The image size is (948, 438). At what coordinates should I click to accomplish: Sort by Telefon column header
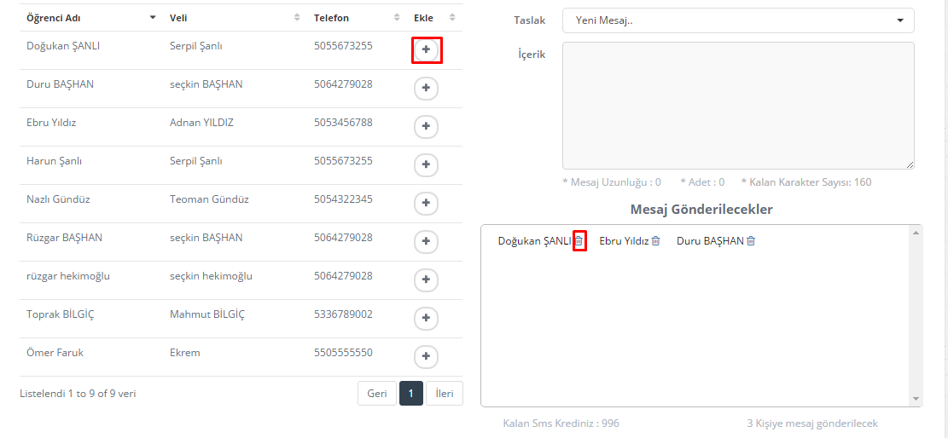356,18
